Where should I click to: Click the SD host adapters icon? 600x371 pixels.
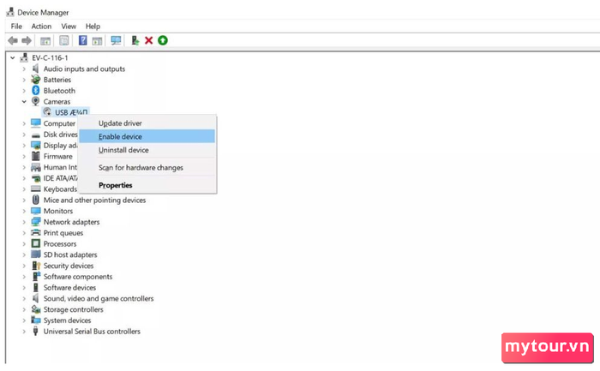[x=36, y=254]
